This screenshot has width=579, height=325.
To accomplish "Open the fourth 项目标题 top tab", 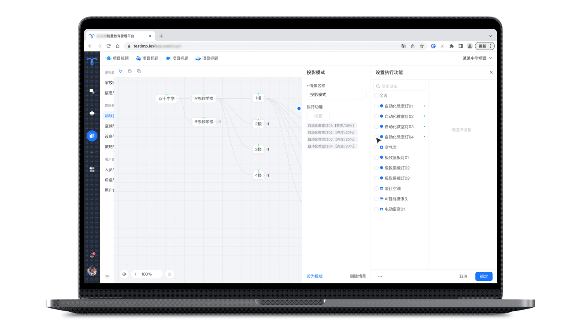I will [x=207, y=58].
